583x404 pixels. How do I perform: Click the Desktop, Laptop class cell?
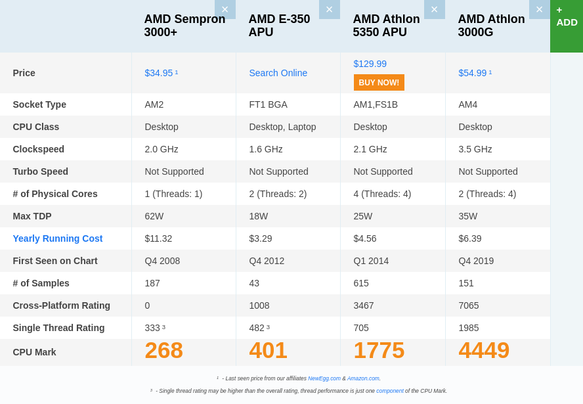(x=282, y=127)
